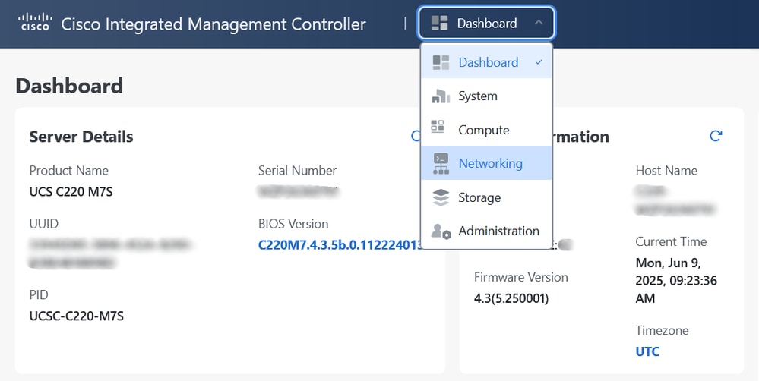Select Dashboard in the navigation menu
759x381 pixels.
(486, 62)
